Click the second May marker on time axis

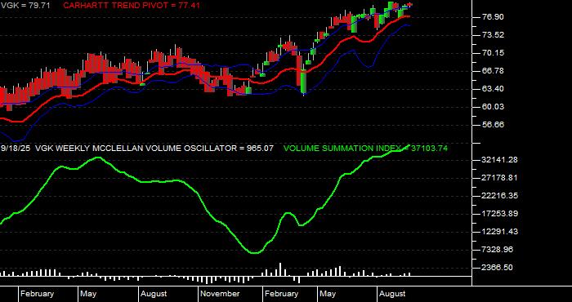(x=328, y=294)
